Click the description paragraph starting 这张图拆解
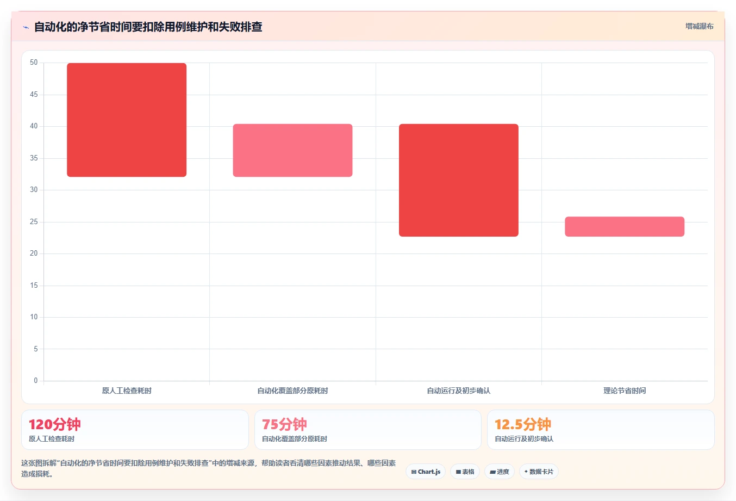This screenshot has width=736, height=501. click(x=209, y=468)
